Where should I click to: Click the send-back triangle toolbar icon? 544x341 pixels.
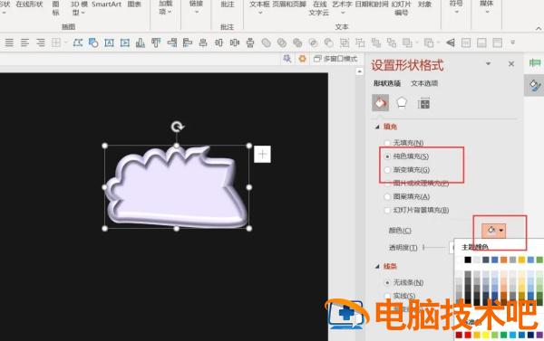[x=451, y=43]
